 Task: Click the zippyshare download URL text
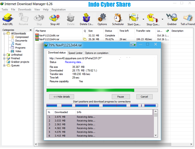[76, 58]
